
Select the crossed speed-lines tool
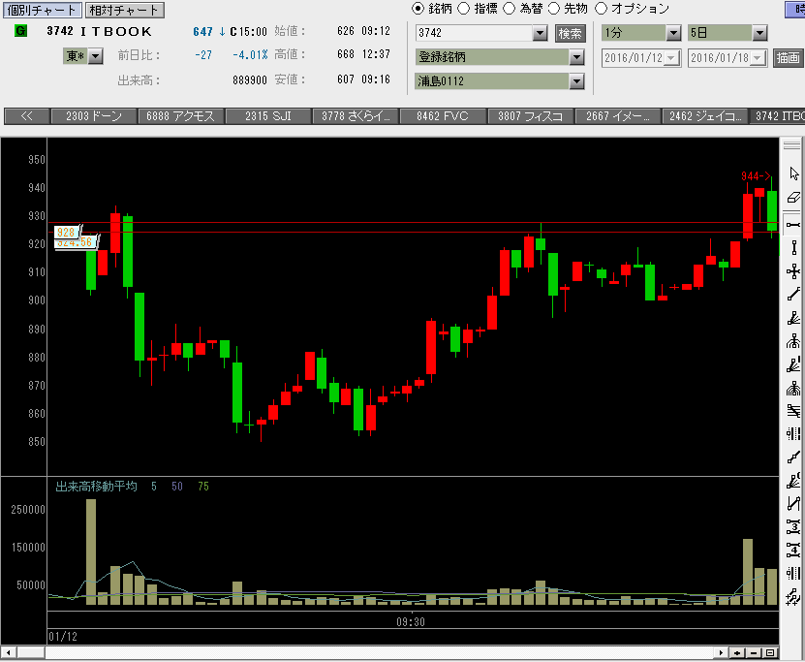pos(793,411)
